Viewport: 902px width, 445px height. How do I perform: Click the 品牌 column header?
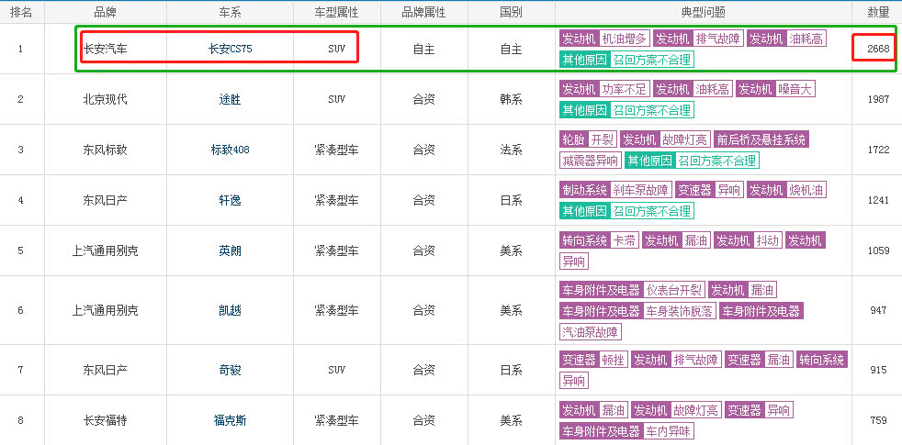(106, 12)
